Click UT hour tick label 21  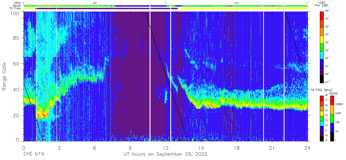[272, 148]
